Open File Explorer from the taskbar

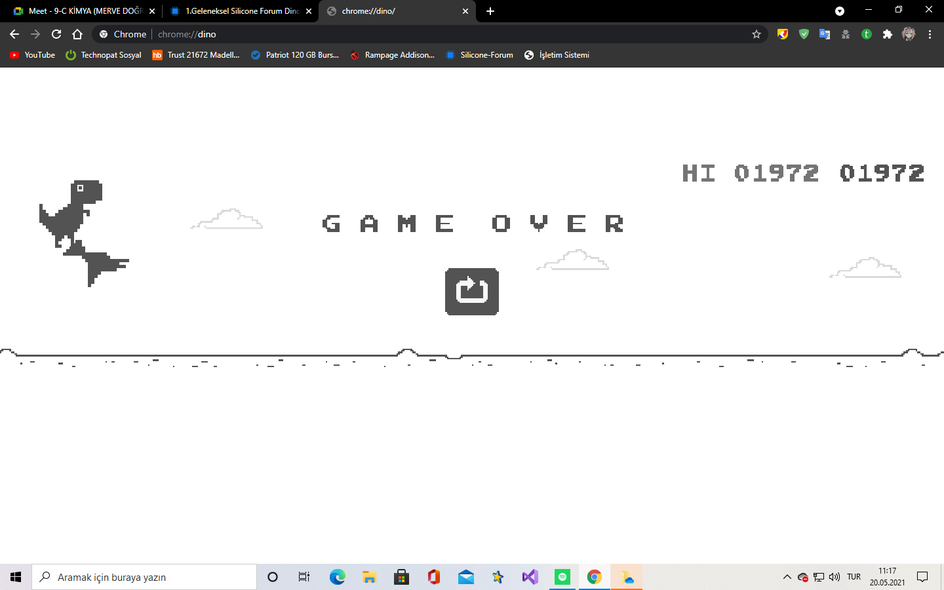pyautogui.click(x=369, y=577)
